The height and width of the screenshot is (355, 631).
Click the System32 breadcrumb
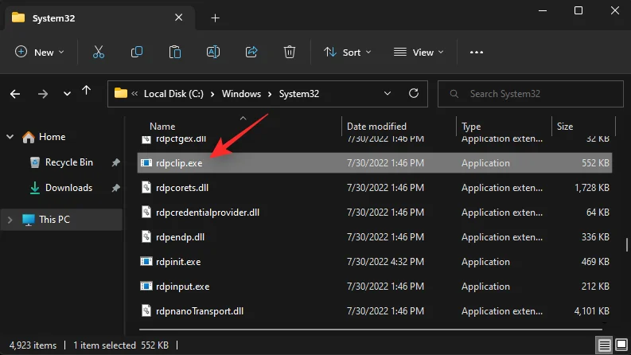point(299,94)
